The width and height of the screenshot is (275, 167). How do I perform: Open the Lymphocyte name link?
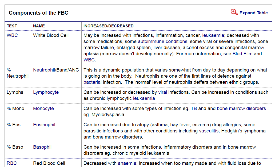[46, 92]
